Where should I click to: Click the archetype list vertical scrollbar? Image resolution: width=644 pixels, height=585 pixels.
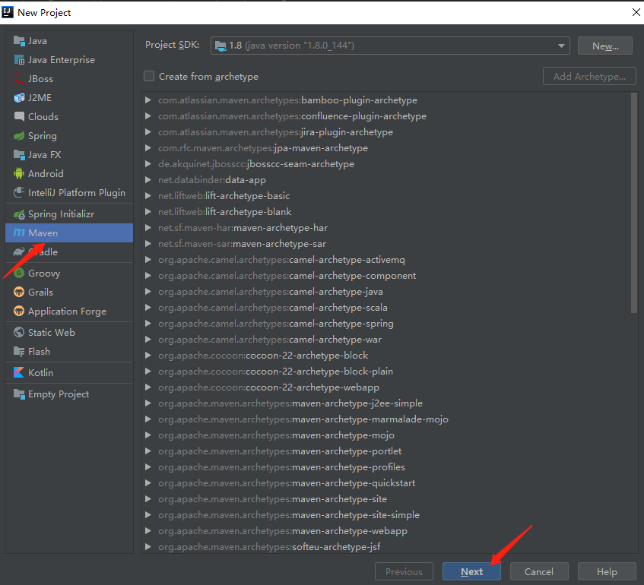coord(633,203)
